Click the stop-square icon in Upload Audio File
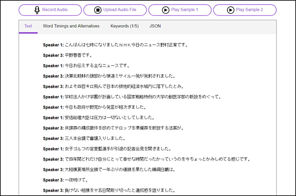 (98, 10)
